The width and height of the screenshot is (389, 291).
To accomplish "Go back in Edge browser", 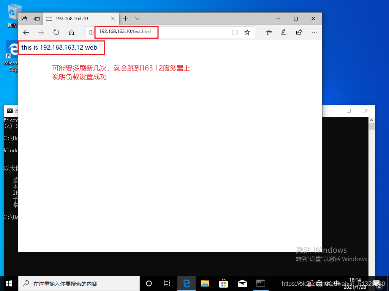I will pos(26,32).
